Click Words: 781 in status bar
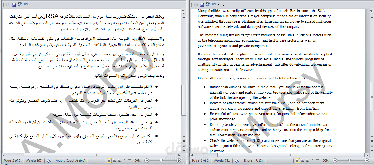This screenshot has width=374, height=165. pos(222,161)
